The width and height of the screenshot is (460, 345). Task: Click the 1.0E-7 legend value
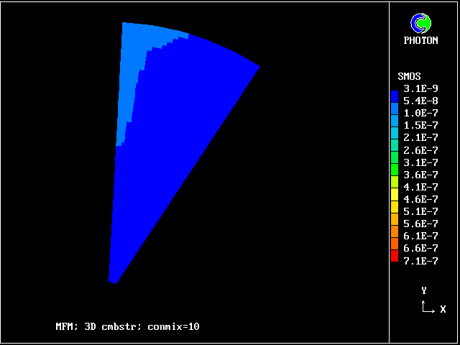coord(420,113)
